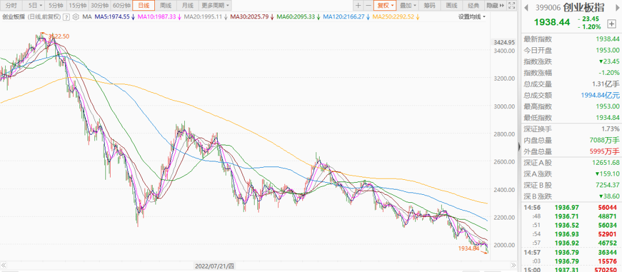Click the 1934.84 low price marker
The width and height of the screenshot is (622, 272).
[x=468, y=248]
